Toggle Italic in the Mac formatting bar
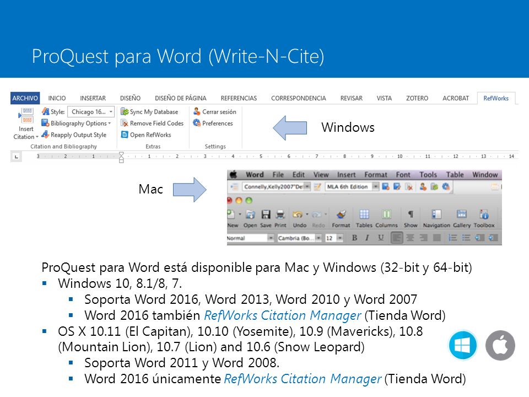Viewport: 529px width, 397px height. pos(367,238)
